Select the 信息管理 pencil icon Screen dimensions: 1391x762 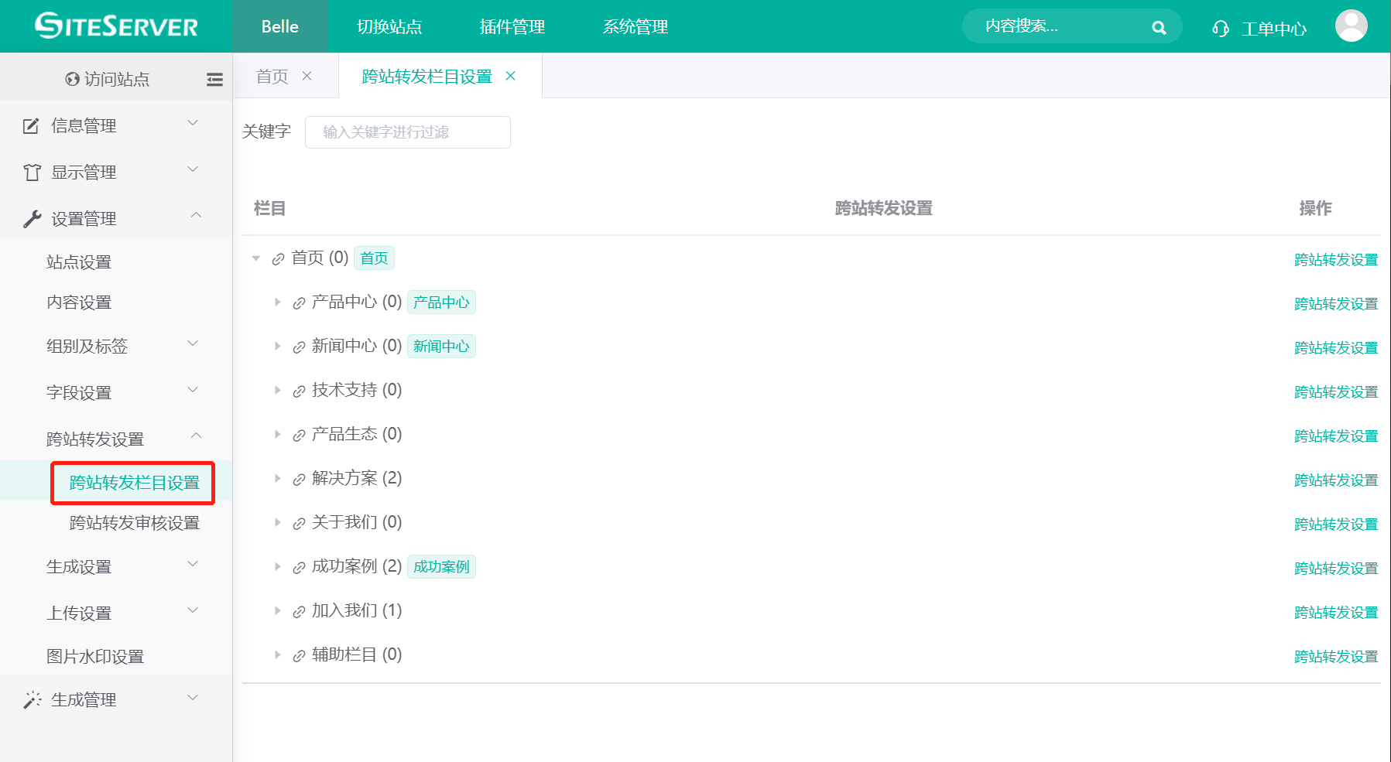29,125
